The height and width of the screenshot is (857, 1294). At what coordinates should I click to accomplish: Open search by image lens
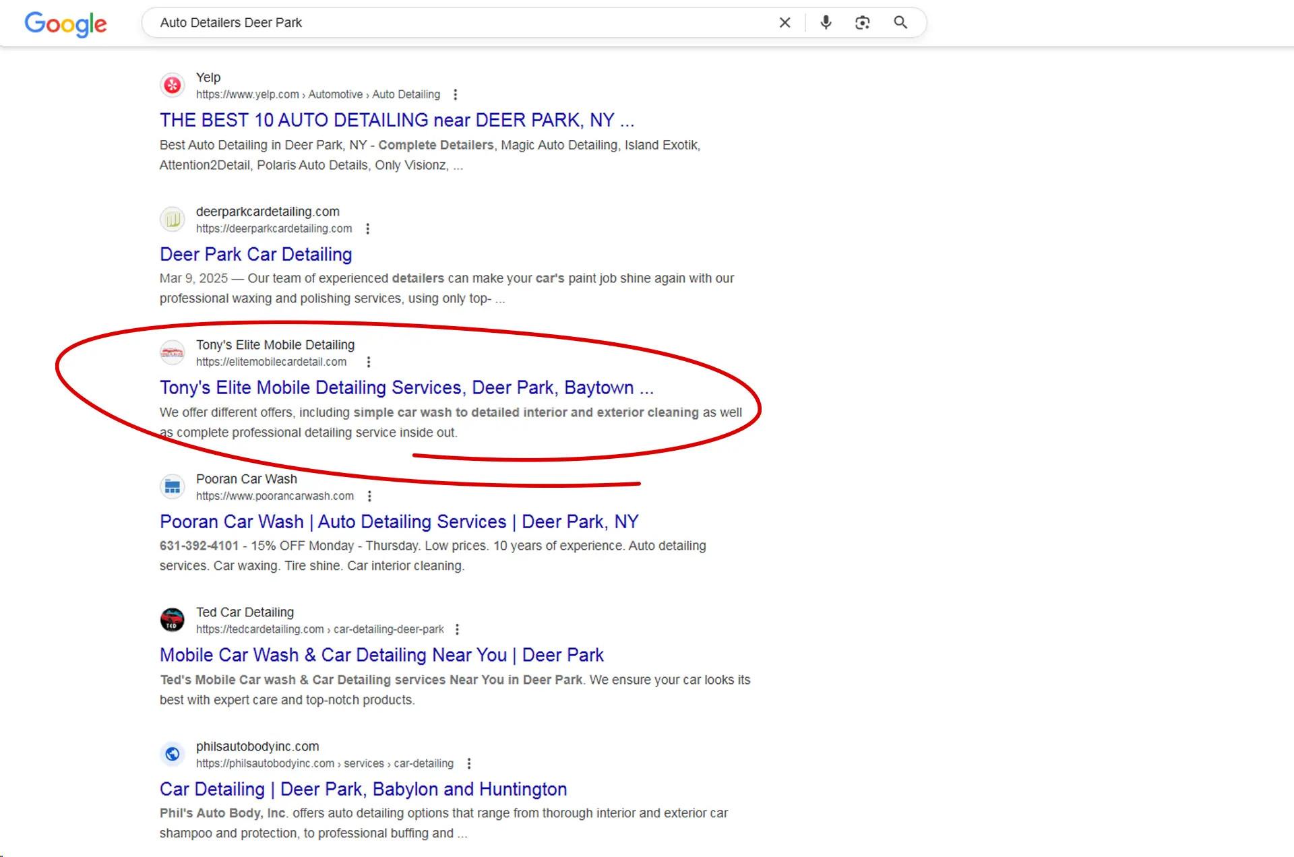(862, 23)
